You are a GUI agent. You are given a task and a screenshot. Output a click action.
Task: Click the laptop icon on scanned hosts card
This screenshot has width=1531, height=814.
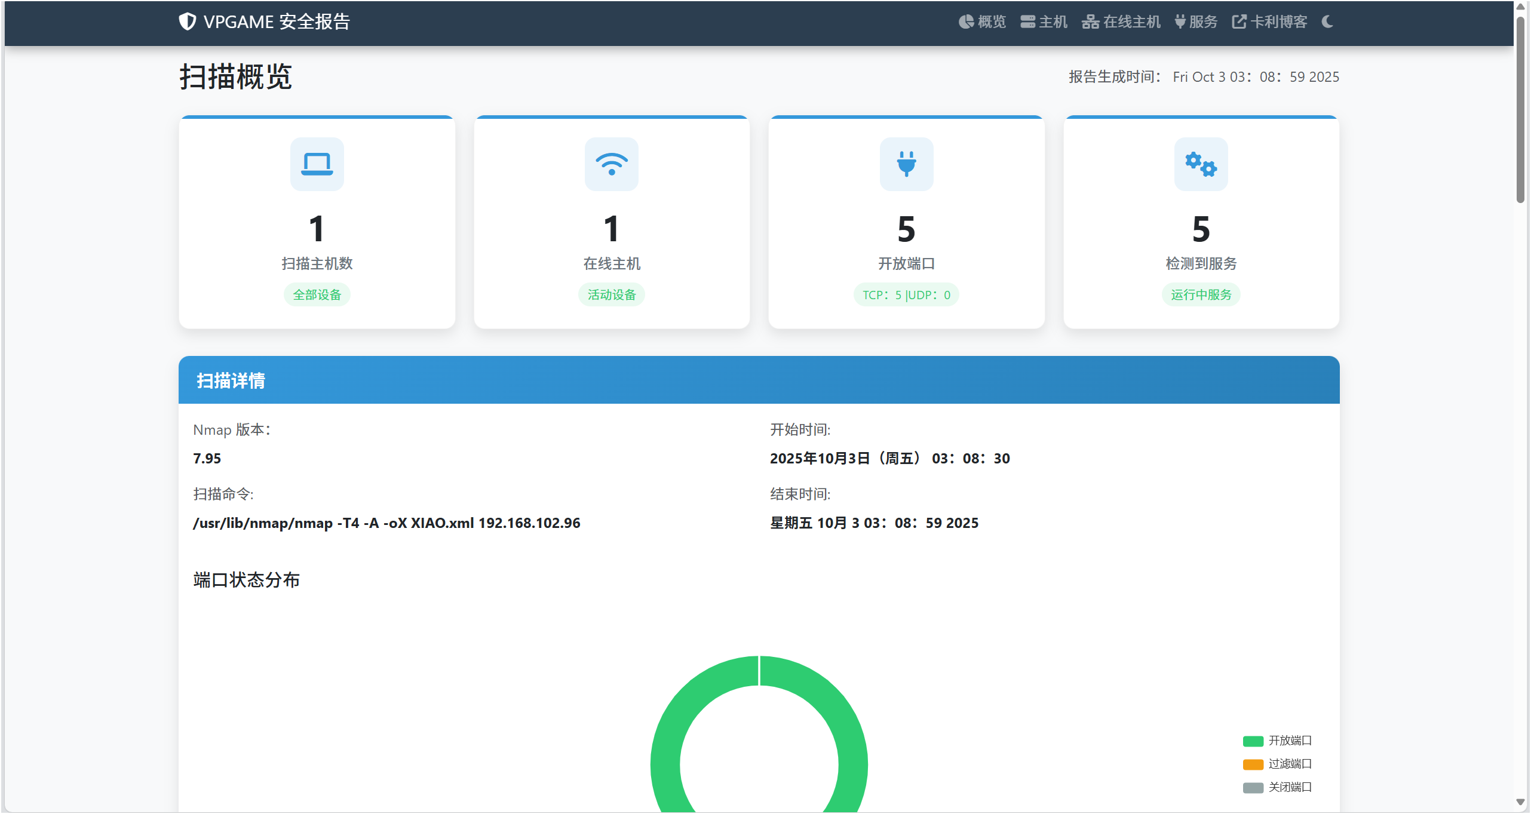pos(317,164)
